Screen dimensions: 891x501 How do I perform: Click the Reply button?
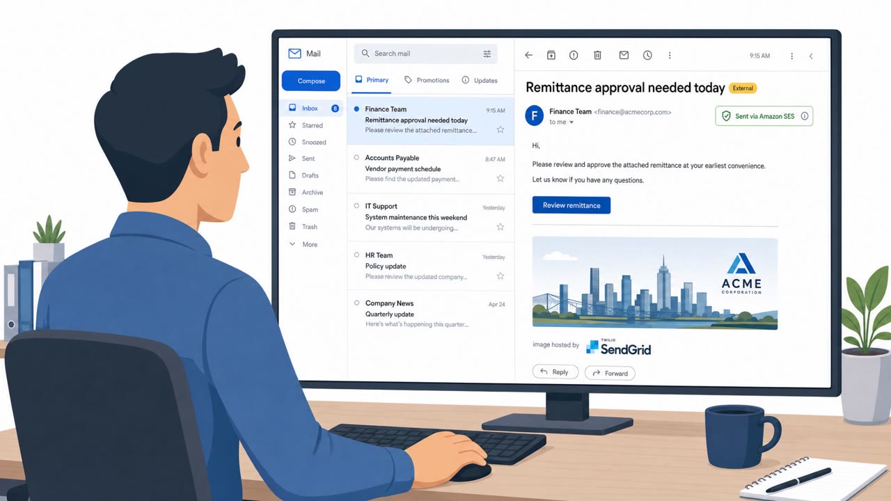555,372
